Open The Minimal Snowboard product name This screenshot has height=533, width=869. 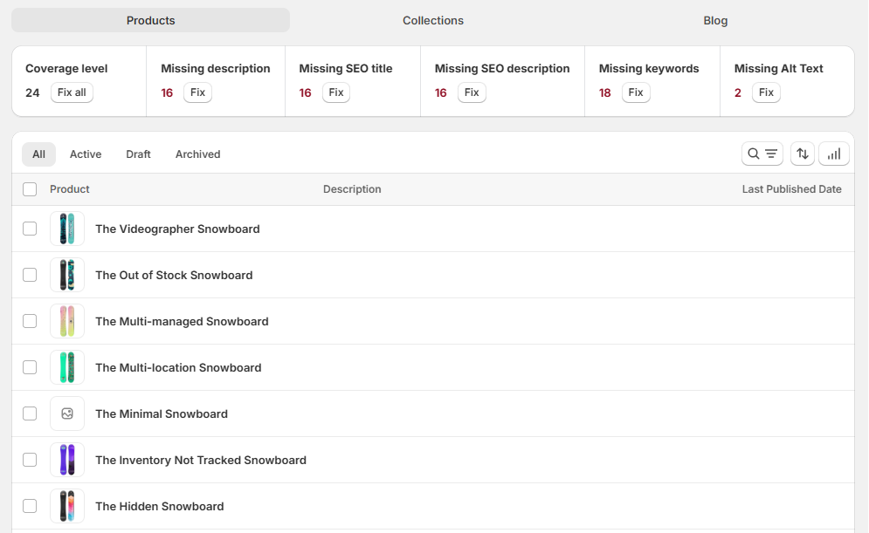(162, 414)
